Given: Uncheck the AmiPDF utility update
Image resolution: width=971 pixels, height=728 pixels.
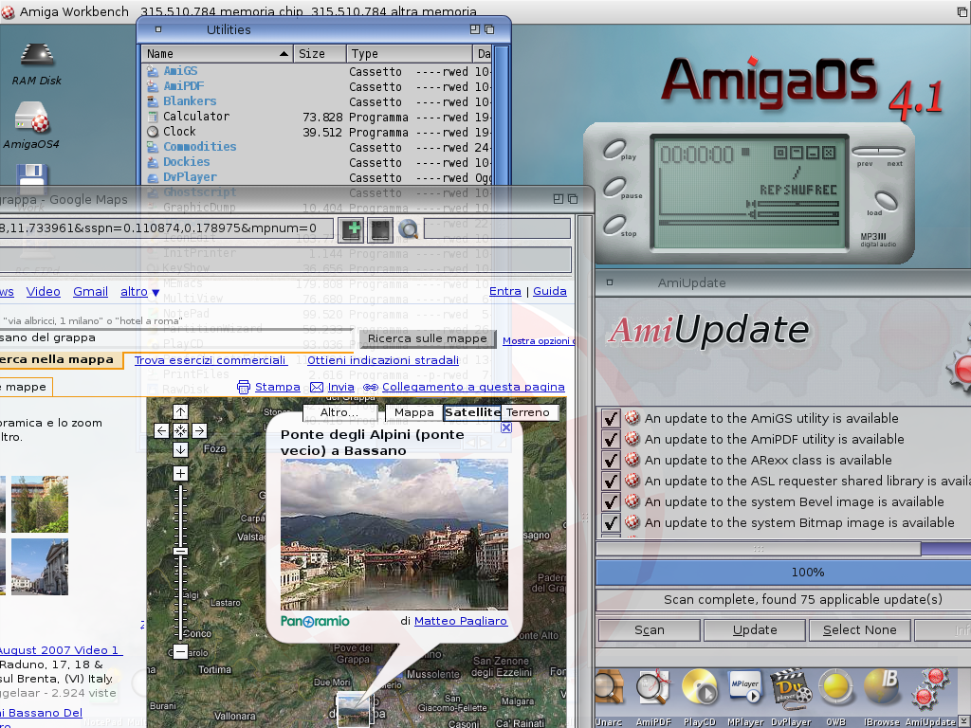Looking at the screenshot, I should [x=611, y=440].
